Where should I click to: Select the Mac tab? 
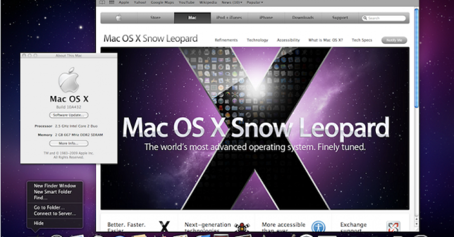192,18
